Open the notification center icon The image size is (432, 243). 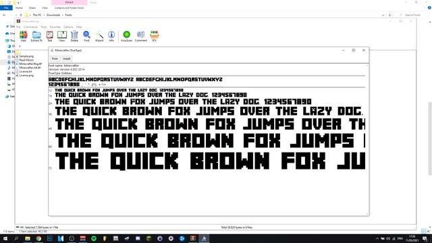(425, 238)
